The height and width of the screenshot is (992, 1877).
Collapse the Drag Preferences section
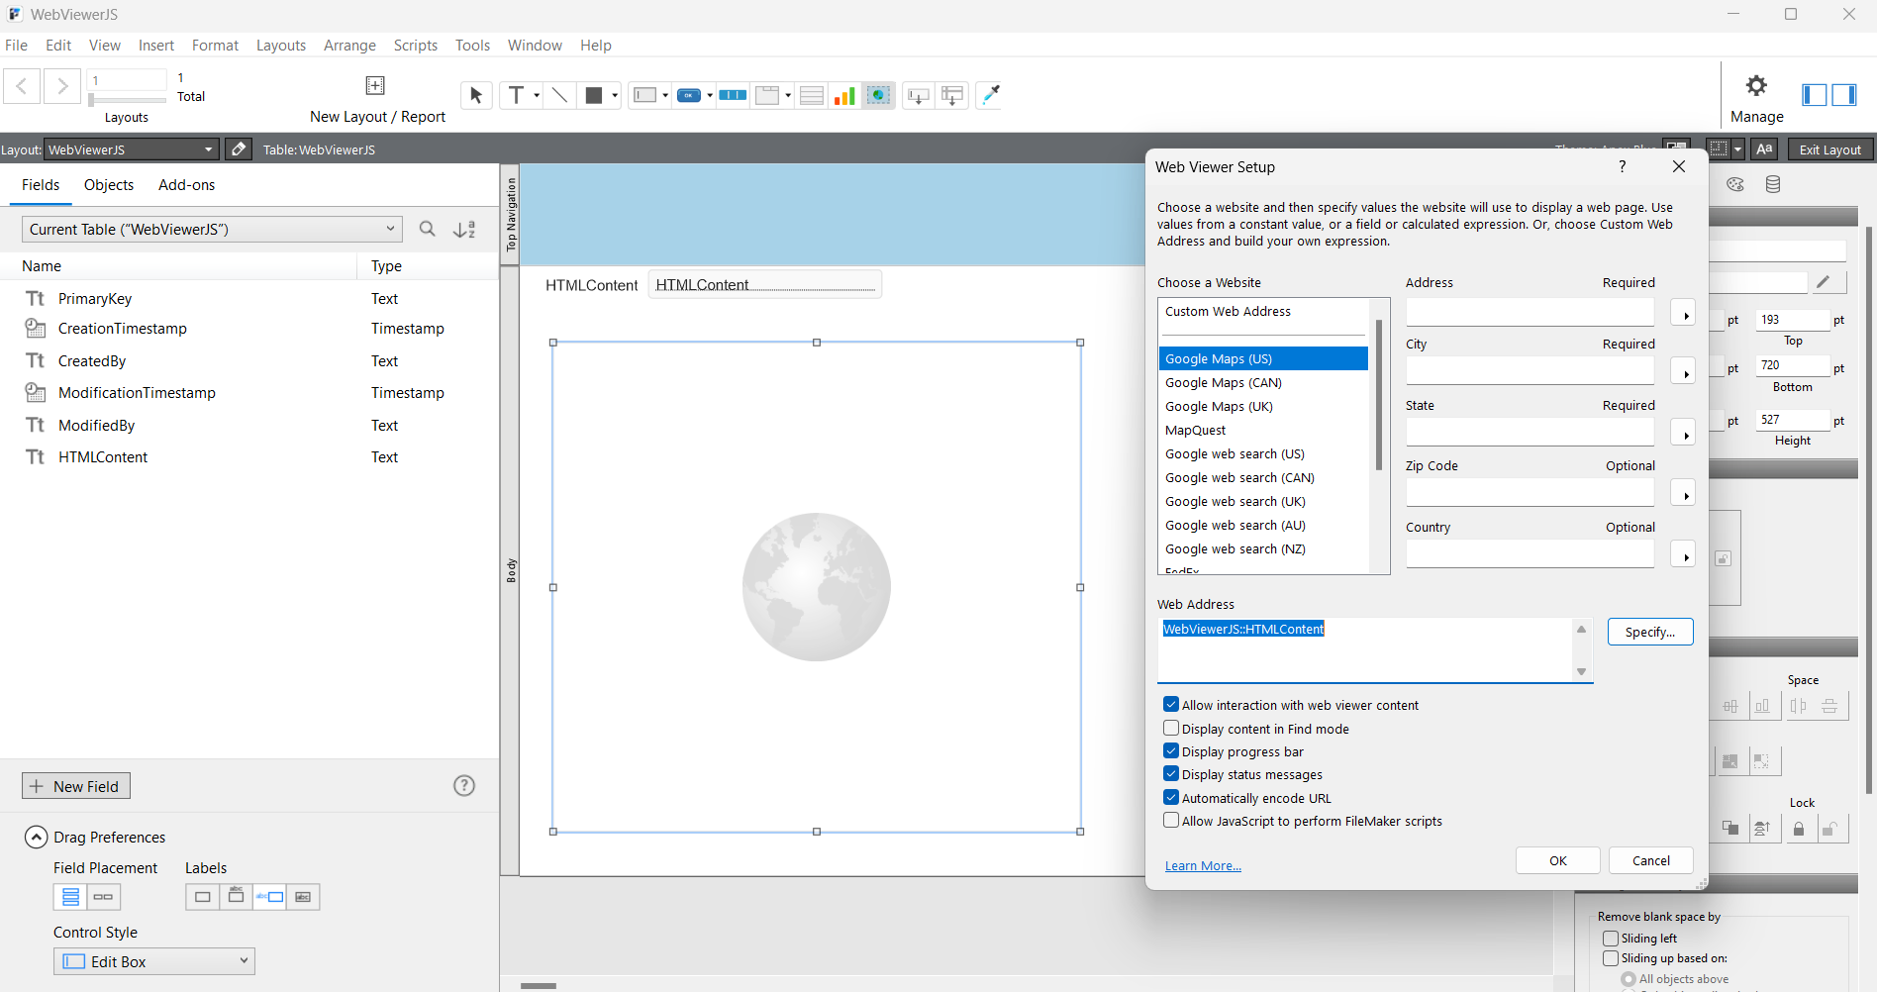[37, 837]
